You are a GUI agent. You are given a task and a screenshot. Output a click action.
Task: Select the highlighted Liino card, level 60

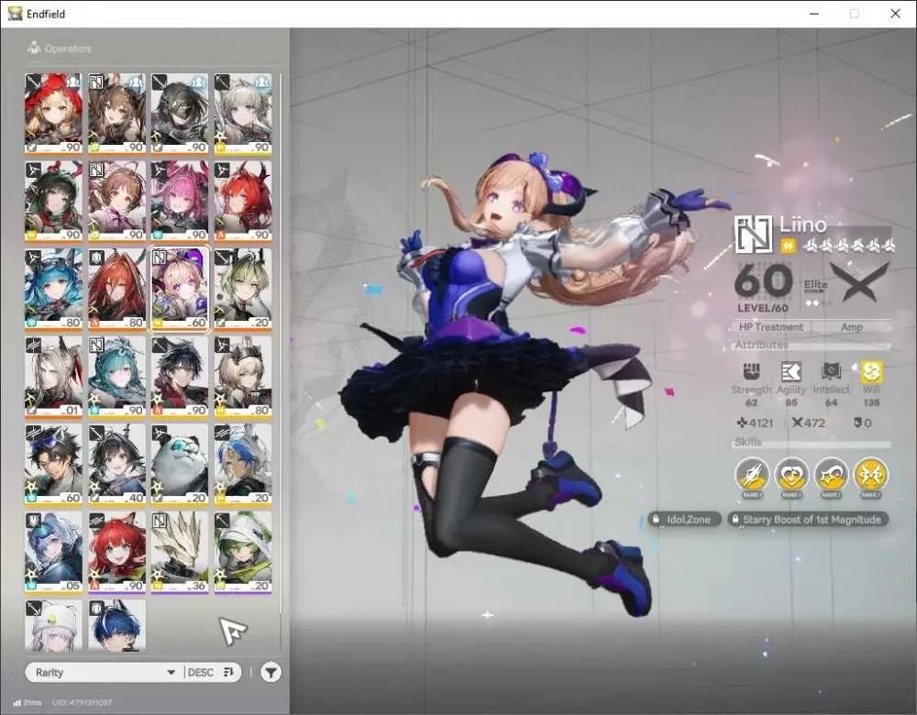(180, 289)
